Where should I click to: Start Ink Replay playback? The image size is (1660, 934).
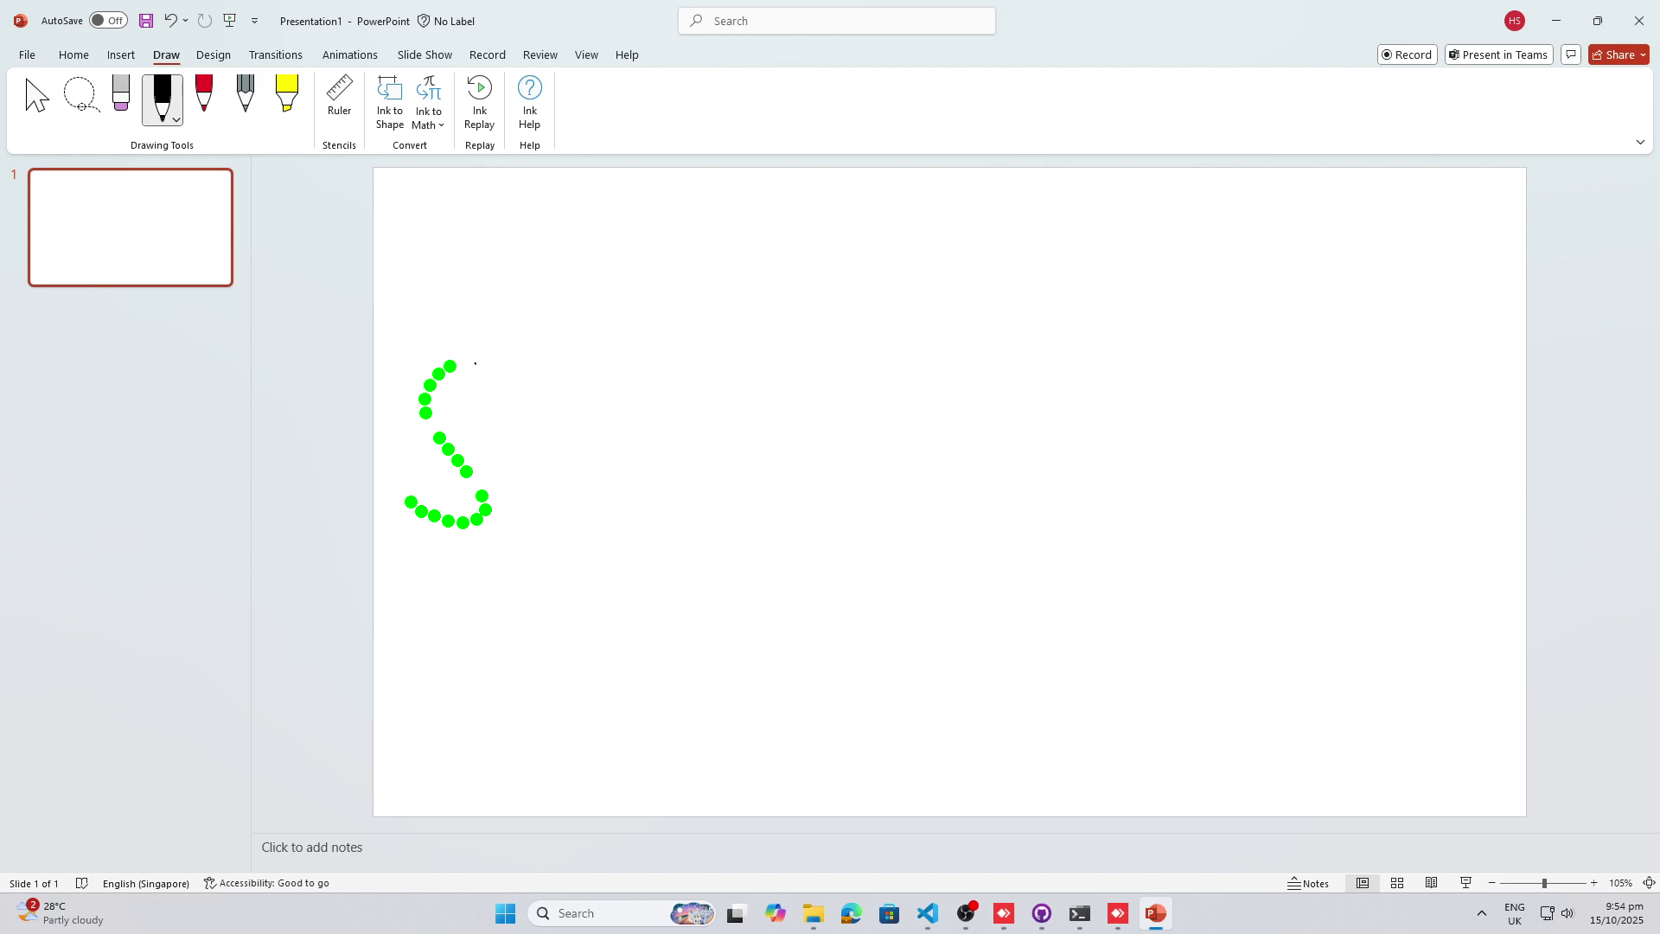click(x=479, y=102)
